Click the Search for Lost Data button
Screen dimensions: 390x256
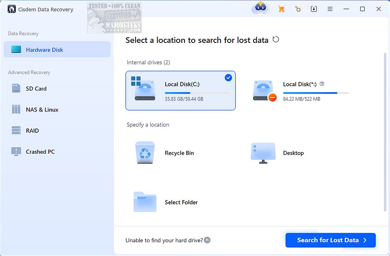coord(330,240)
